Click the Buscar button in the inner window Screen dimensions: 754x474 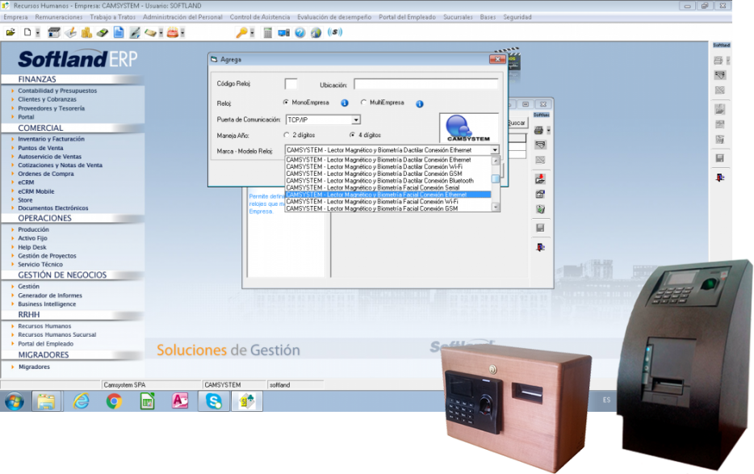(517, 124)
